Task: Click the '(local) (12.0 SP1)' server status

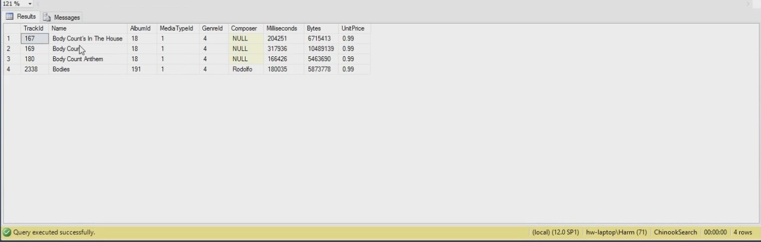Action: click(x=555, y=232)
